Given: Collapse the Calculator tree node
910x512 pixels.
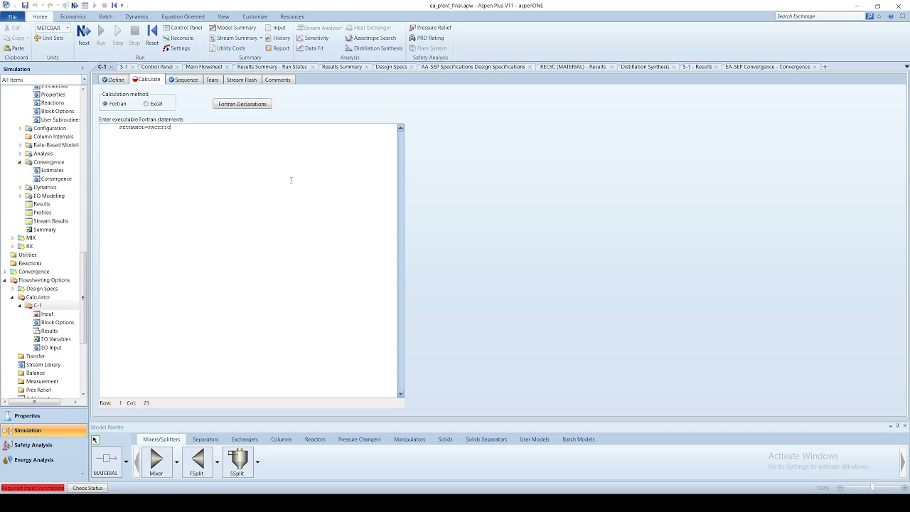Looking at the screenshot, I should (x=13, y=297).
